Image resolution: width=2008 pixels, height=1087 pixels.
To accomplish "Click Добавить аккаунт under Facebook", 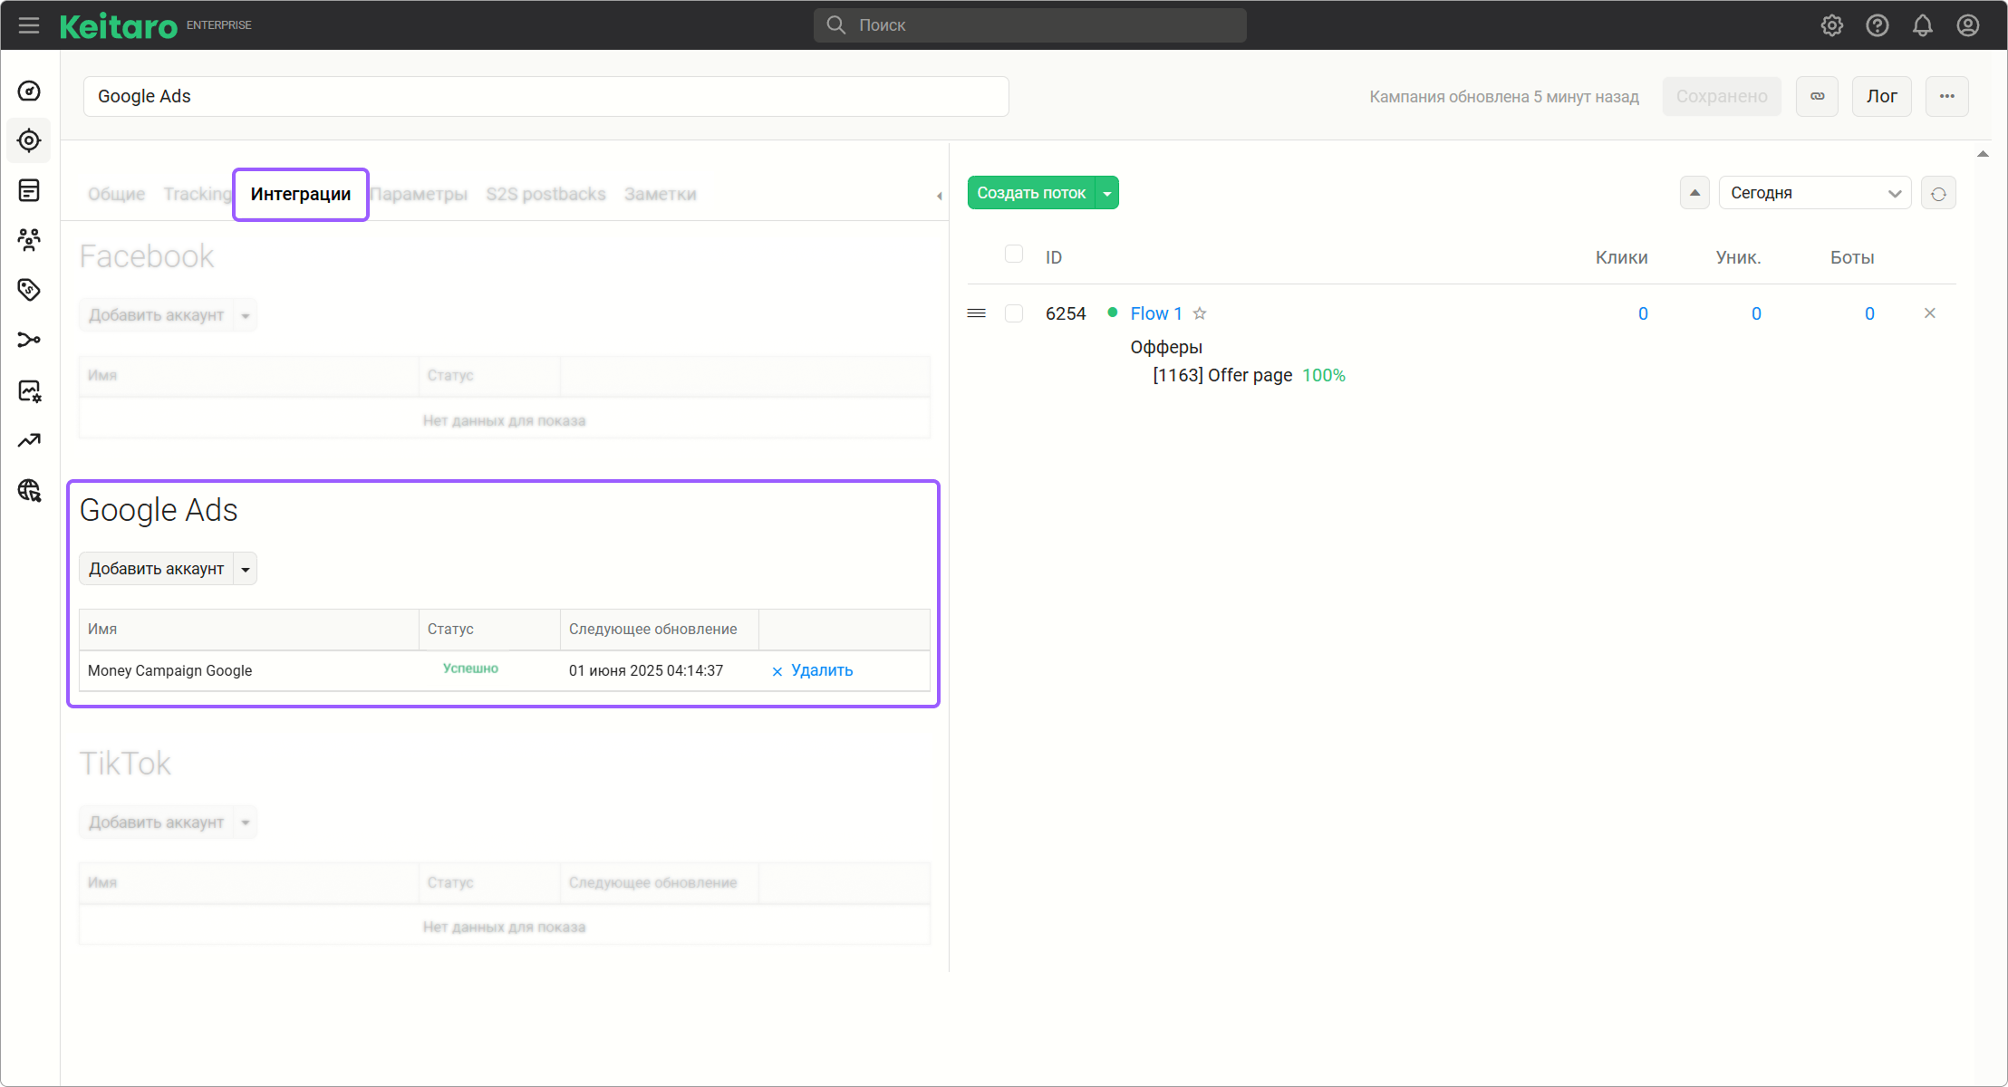I will [156, 315].
